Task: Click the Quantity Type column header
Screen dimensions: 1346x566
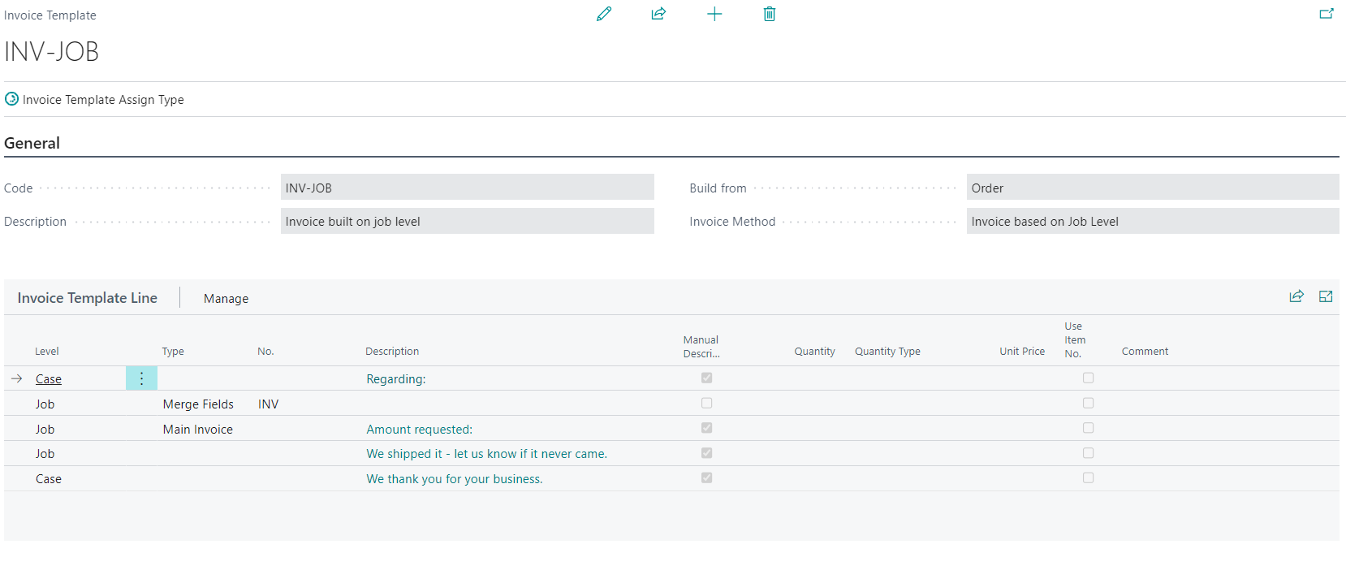Action: [887, 352]
